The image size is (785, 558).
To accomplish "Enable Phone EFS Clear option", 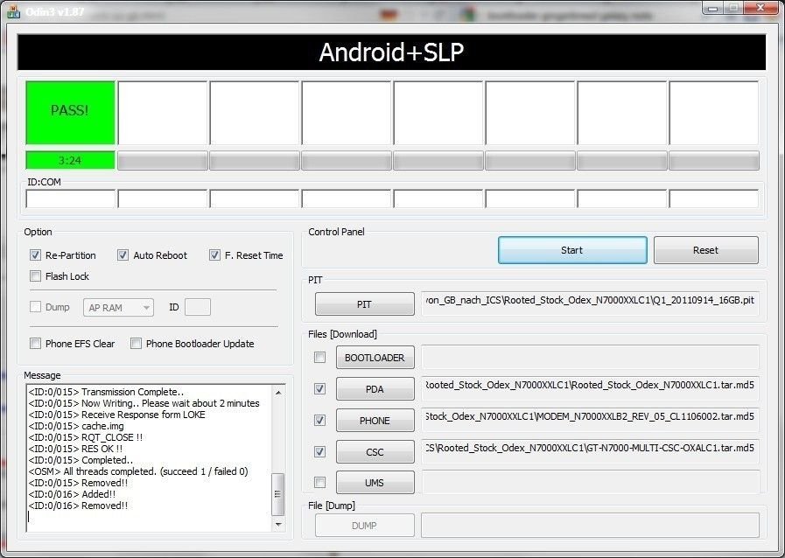I will point(35,344).
